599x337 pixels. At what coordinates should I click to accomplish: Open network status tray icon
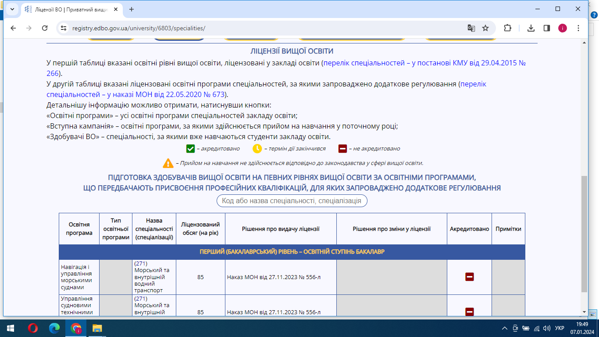pyautogui.click(x=536, y=328)
